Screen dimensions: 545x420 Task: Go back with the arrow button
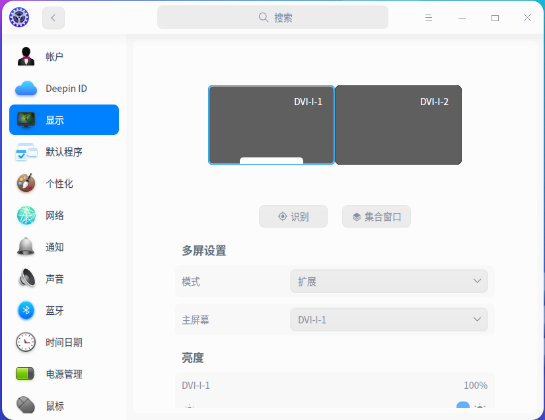tap(54, 18)
